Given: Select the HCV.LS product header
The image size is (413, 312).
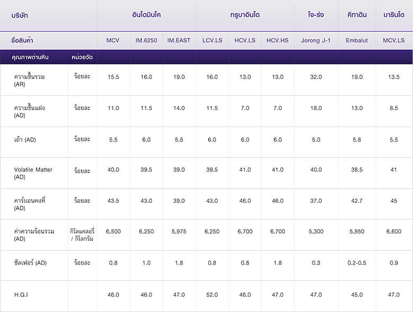Looking at the screenshot, I should click(245, 40).
